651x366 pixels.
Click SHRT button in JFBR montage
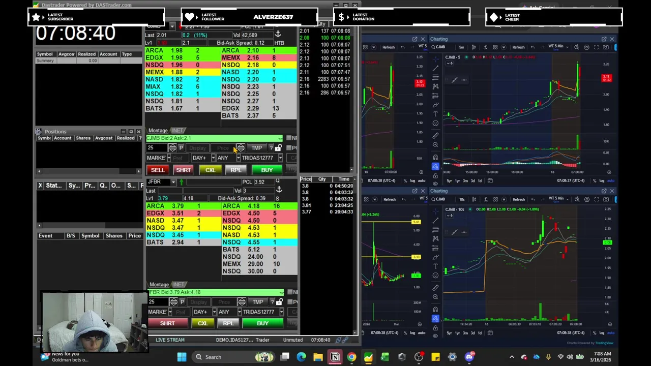(167, 323)
